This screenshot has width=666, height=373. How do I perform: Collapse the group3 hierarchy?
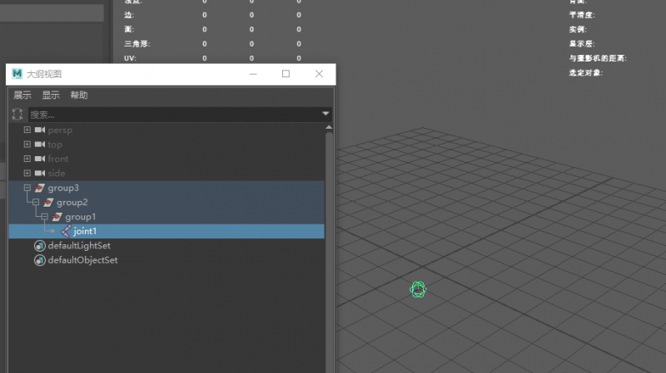27,188
